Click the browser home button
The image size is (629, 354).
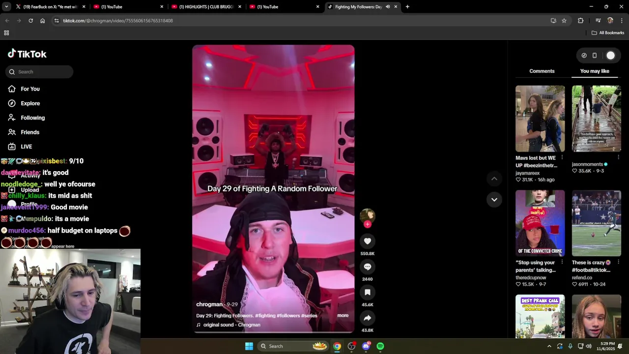tap(42, 21)
